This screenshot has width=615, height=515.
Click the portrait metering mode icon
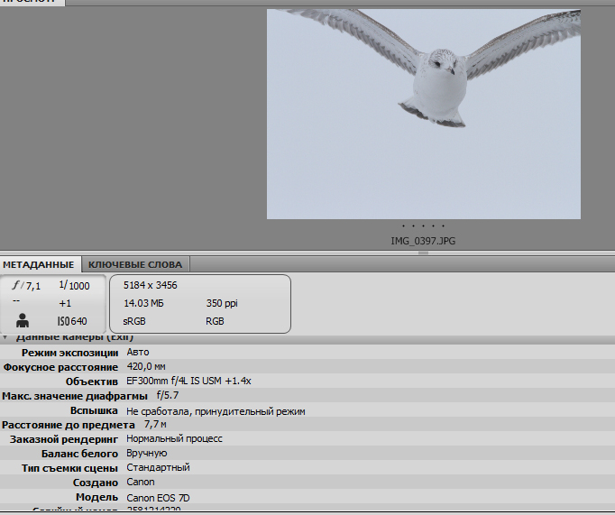pos(23,320)
